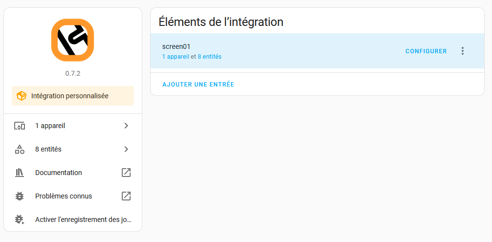Open the "8 entités" link under screen01
The height and width of the screenshot is (242, 492).
click(209, 57)
